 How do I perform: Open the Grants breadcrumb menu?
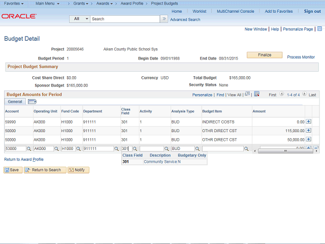pos(81,4)
